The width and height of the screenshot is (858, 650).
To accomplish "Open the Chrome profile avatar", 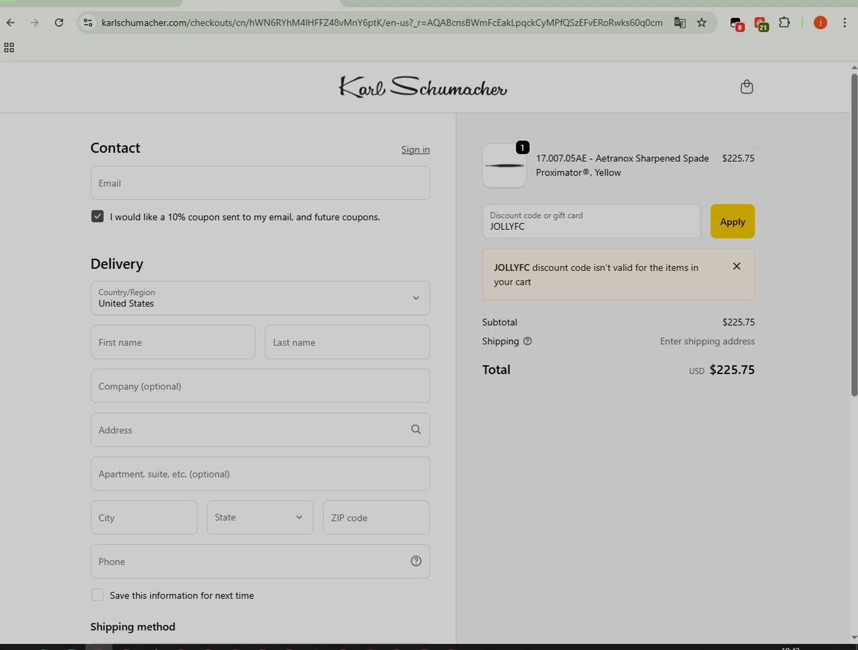I will click(x=820, y=23).
